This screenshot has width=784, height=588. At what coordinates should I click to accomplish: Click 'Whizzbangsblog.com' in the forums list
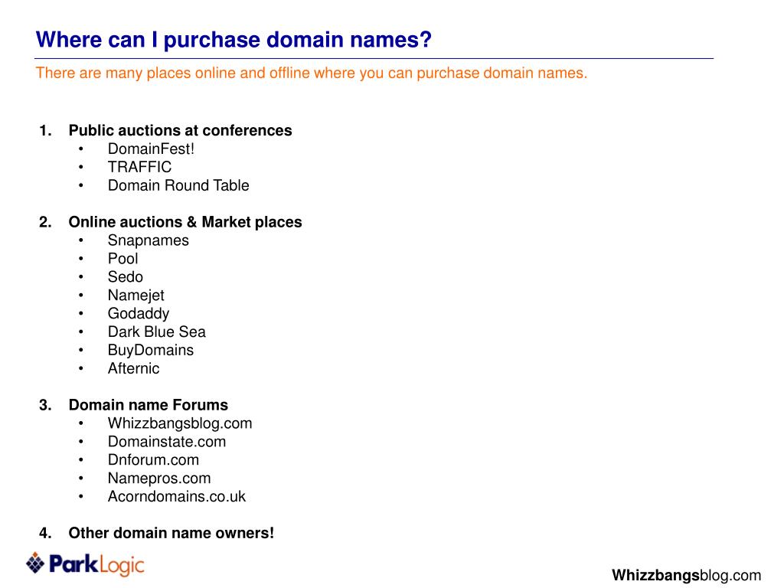tap(180, 423)
